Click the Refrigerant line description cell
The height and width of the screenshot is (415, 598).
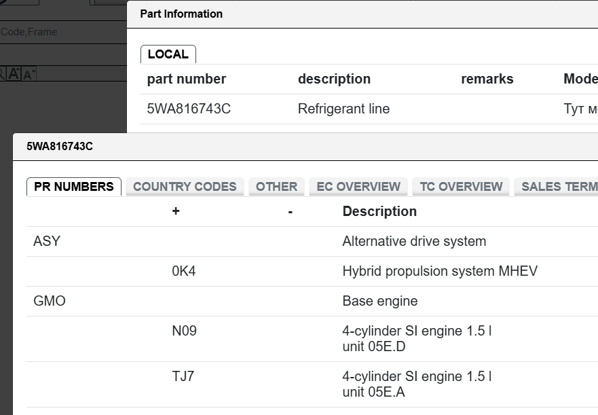(x=343, y=109)
